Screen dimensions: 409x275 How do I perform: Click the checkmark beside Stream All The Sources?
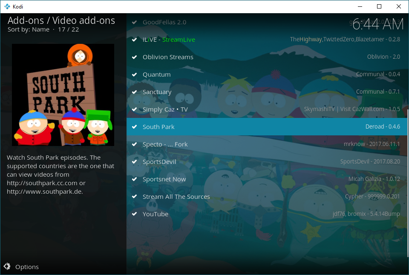click(x=134, y=197)
